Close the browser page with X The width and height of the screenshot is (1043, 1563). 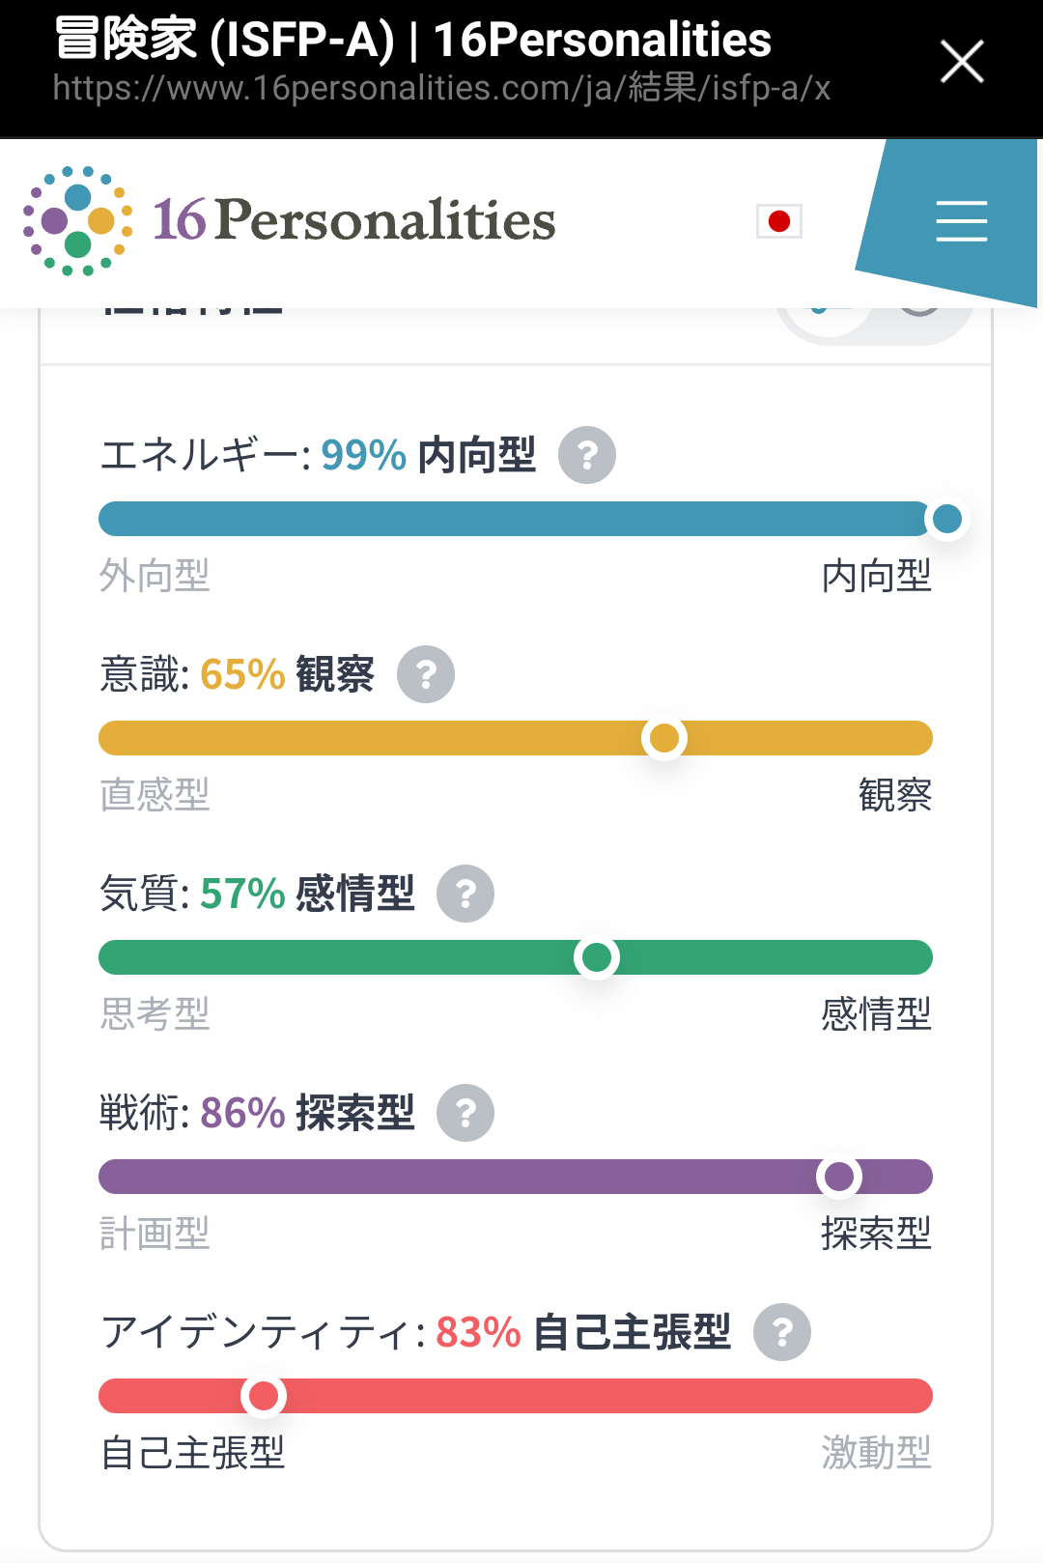[962, 62]
